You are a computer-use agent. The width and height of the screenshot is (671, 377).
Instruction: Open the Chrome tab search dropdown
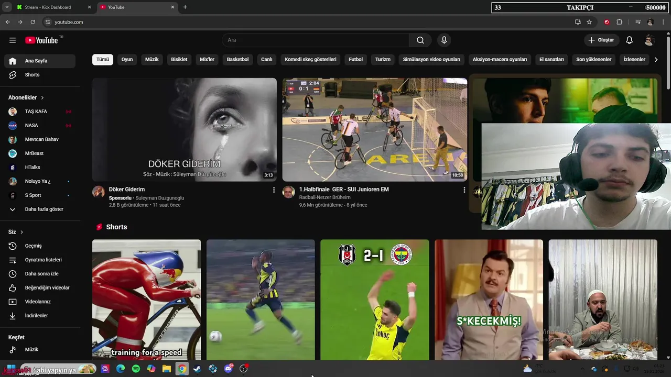[7, 7]
